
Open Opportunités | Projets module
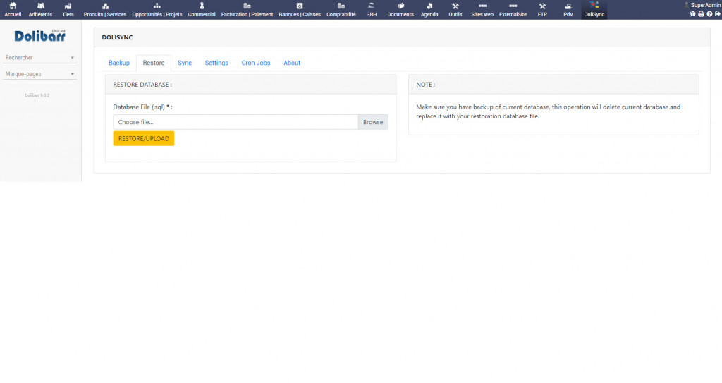157,9
